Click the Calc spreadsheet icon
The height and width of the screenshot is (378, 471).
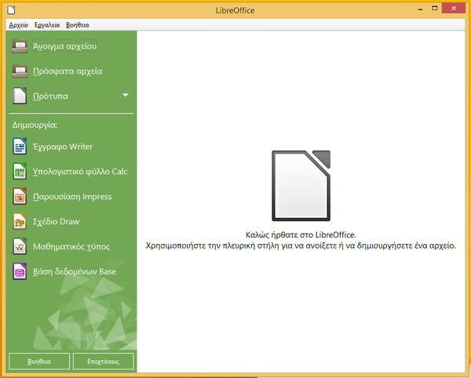(x=20, y=171)
